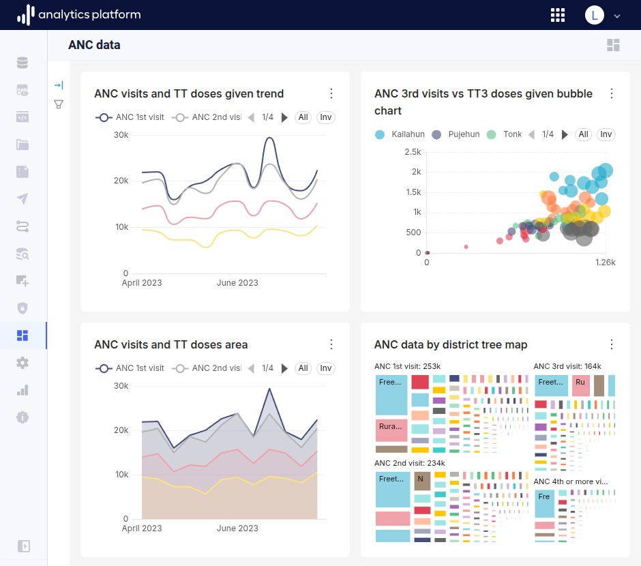This screenshot has height=566, width=641.
Task: Open the dashboard layout icon beside ANC data
Action: [x=613, y=45]
